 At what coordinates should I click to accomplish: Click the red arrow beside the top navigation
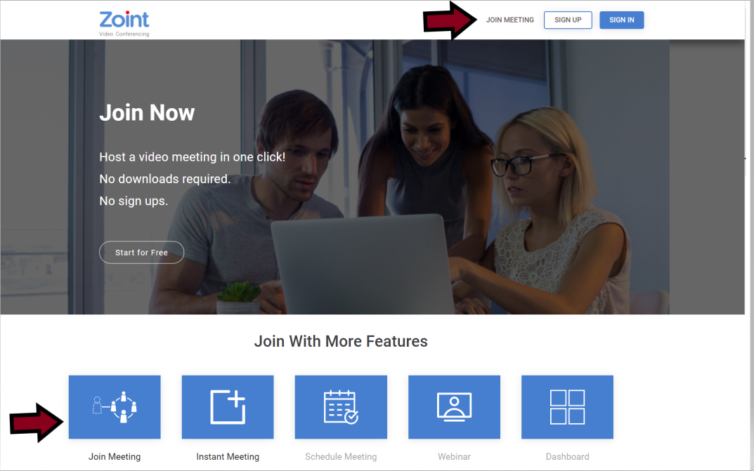click(x=450, y=20)
